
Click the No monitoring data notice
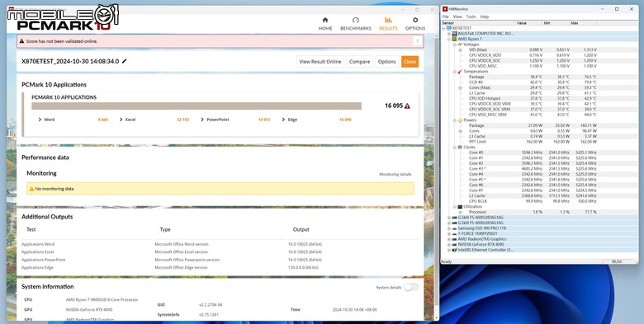pos(220,189)
